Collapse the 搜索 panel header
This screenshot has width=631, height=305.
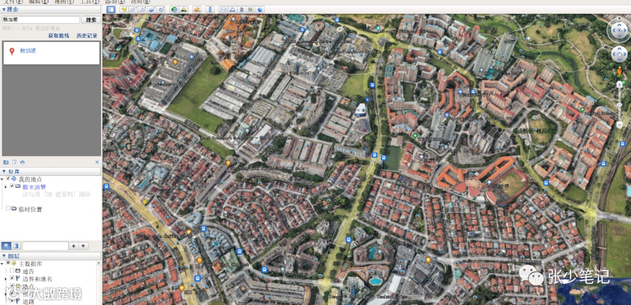coord(50,9)
